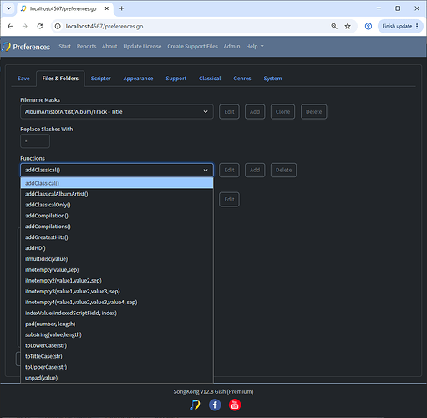Go back using the browser arrow
Screen dimensions: 427x418
(10, 26)
